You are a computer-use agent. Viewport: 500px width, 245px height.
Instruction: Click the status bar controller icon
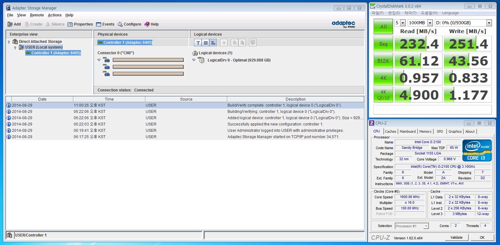(x=9, y=235)
